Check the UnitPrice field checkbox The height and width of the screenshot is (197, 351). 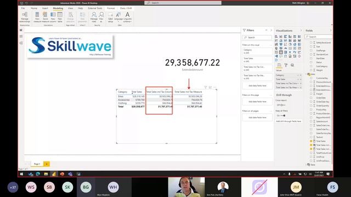pyautogui.click(x=311, y=157)
